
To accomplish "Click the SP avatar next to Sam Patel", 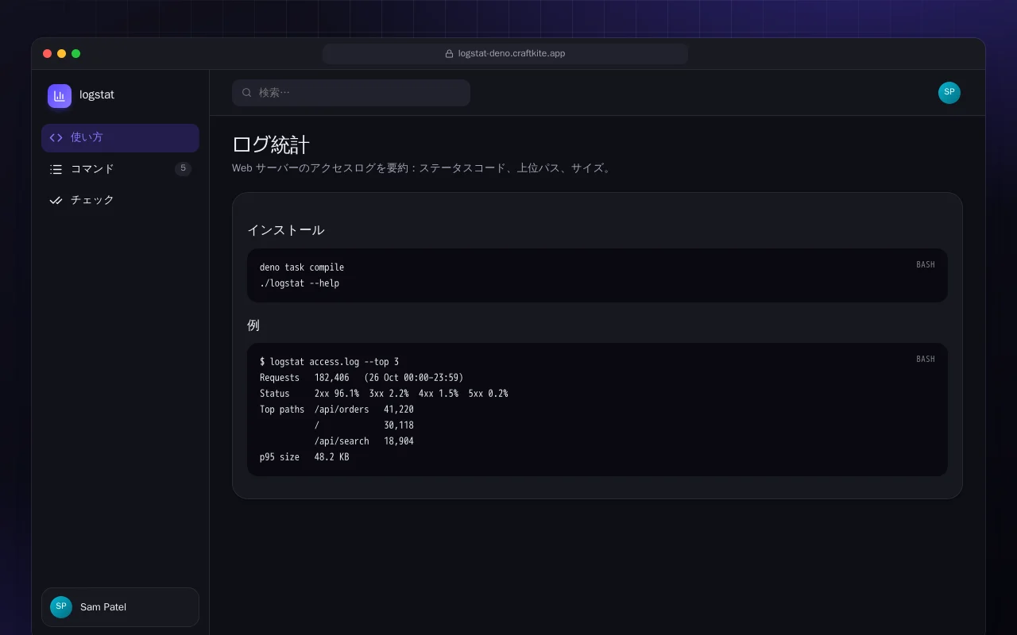I will (61, 607).
